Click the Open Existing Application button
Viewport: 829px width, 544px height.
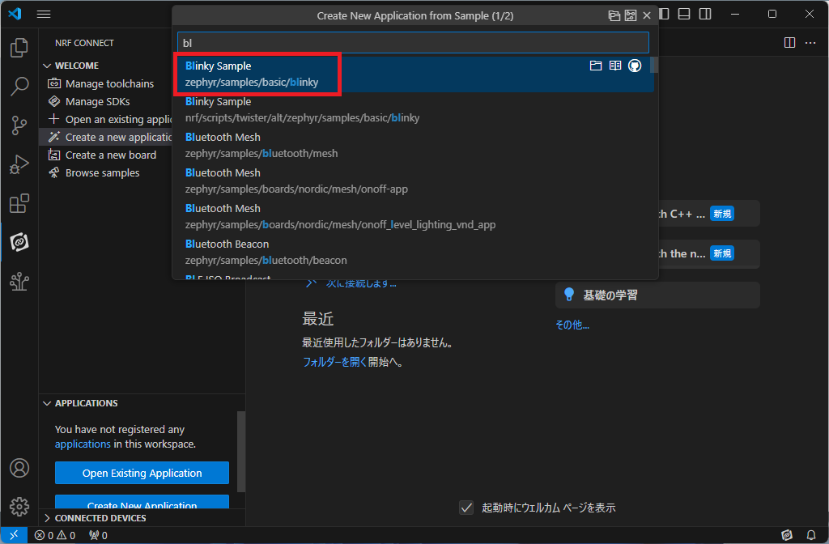(x=142, y=473)
